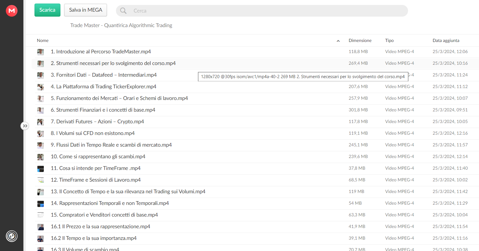Click the date '25/3/2024, 09:51'

(x=450, y=110)
